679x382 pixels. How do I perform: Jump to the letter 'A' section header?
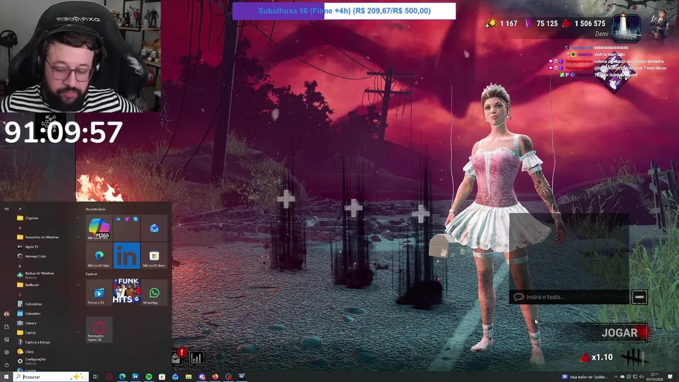20,228
